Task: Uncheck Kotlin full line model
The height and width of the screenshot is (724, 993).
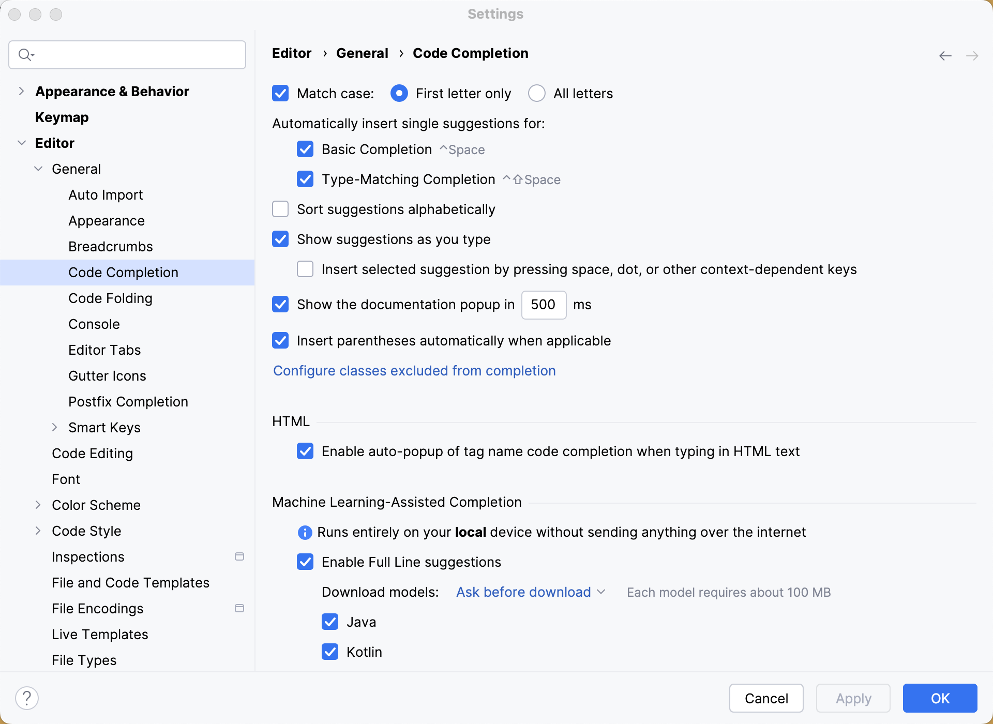Action: click(330, 652)
